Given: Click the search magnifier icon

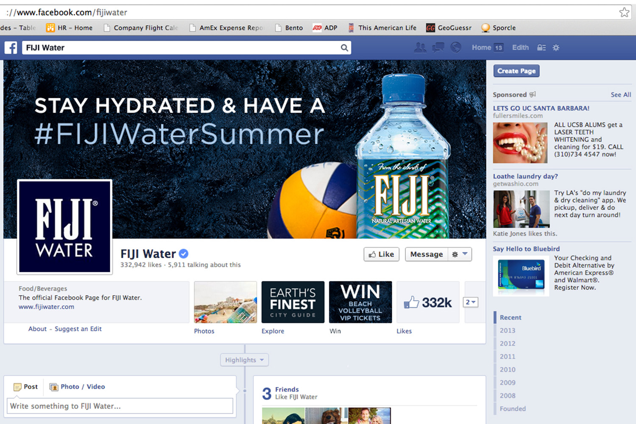Looking at the screenshot, I should click(344, 48).
